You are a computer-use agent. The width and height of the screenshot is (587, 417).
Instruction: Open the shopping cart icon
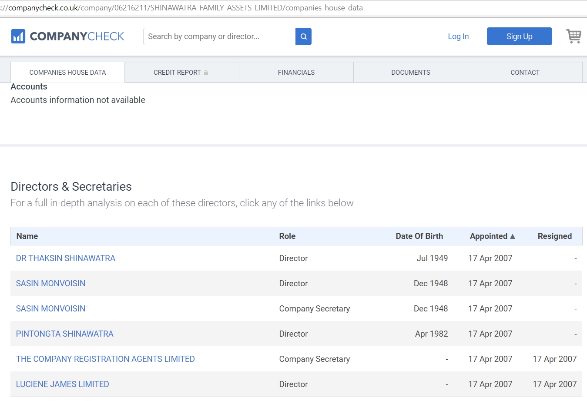(574, 36)
